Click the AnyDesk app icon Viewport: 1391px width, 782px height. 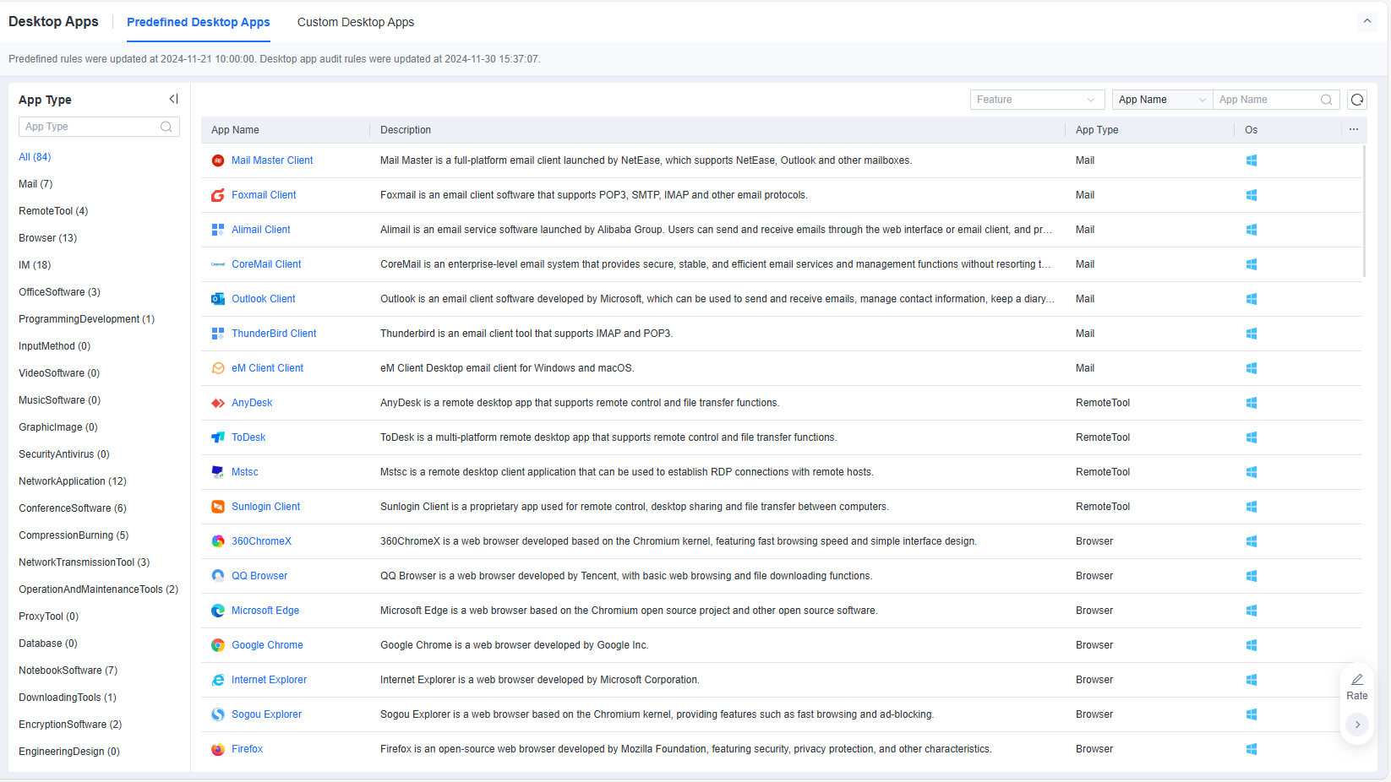click(x=218, y=403)
